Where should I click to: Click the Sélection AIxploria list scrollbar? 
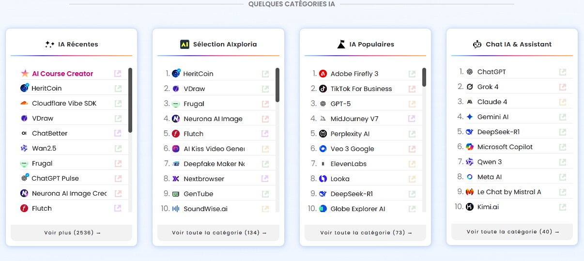pos(277,85)
